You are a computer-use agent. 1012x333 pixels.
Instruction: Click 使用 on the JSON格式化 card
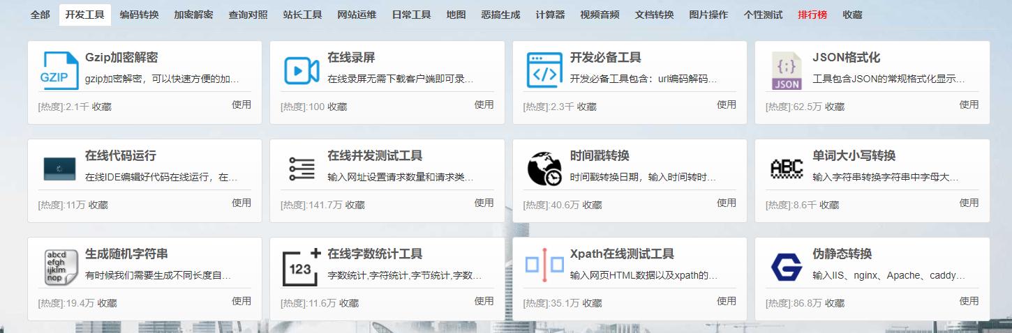tap(969, 104)
